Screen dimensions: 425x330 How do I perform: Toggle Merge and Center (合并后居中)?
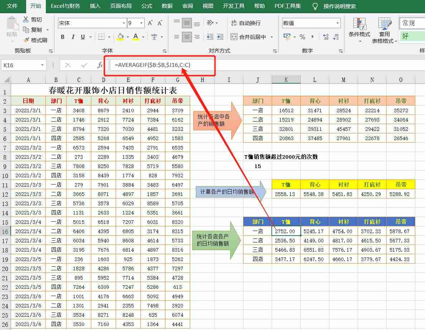coord(248,37)
